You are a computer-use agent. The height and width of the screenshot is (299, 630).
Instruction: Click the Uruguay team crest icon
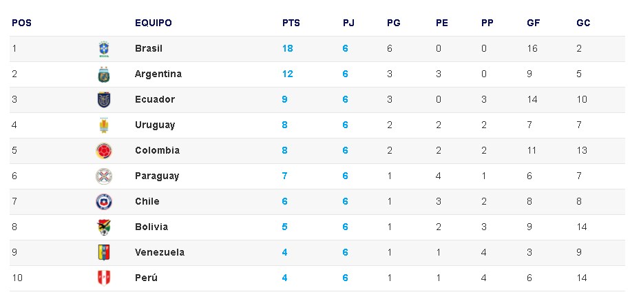click(x=104, y=125)
